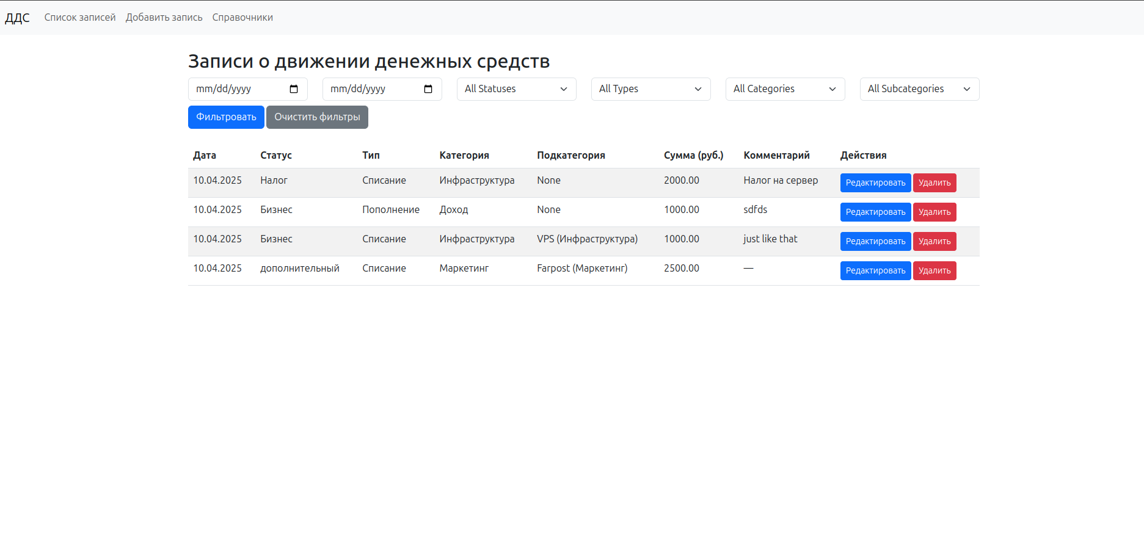
Task: Open the calendar picker for the end date
Action: tap(429, 89)
